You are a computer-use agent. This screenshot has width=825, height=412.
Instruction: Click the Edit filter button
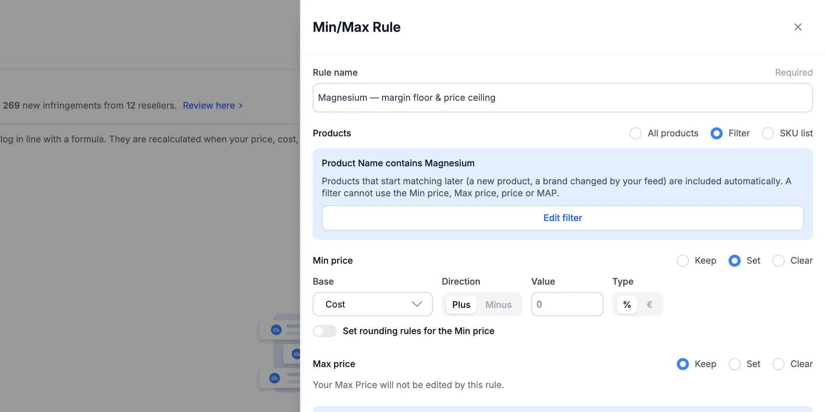click(x=562, y=218)
